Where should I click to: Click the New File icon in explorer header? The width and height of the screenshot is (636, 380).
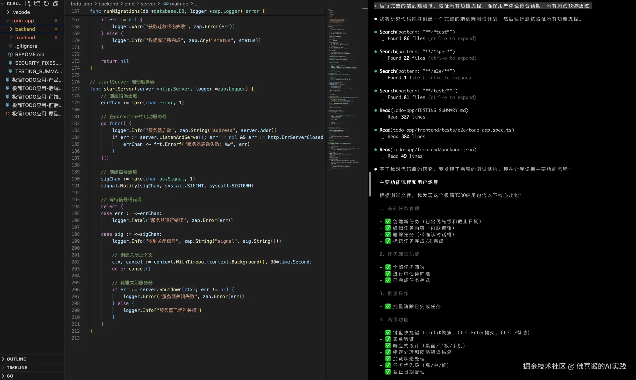click(x=28, y=4)
